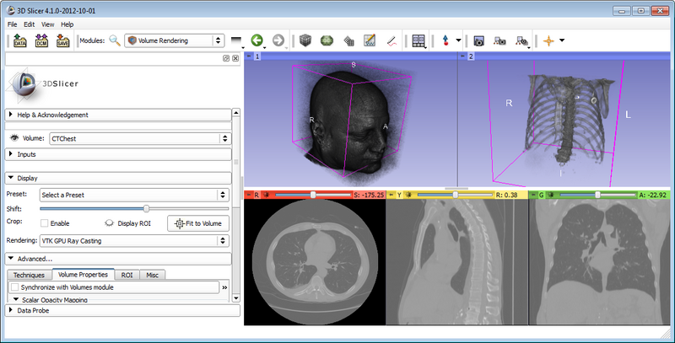
Task: Click the Fit to Volume button
Action: 198,223
